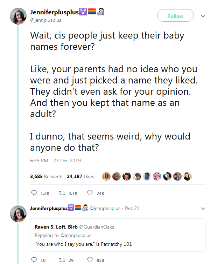Click reply icon showing 10 replies
Viewport: 217px width, 264px height.
coord(34,260)
